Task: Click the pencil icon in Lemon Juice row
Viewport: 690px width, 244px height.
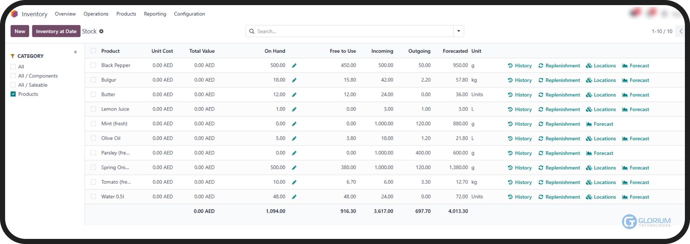Action: coord(294,109)
